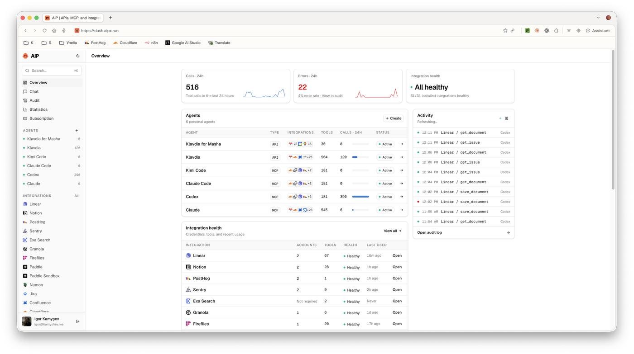
Task: Click the Claude calls usage bar
Action: (x=360, y=210)
